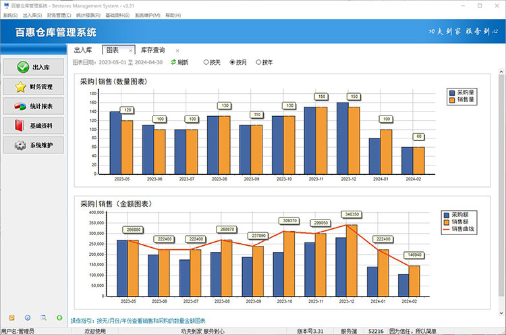The width and height of the screenshot is (506, 335).
Task: Click the green refresh arrows icon
Action: [x=173, y=62]
